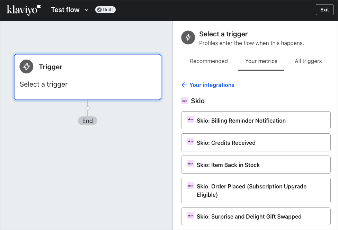Click the lightning bolt icon in Trigger card
Screen dimensions: 338x230
tap(26, 67)
